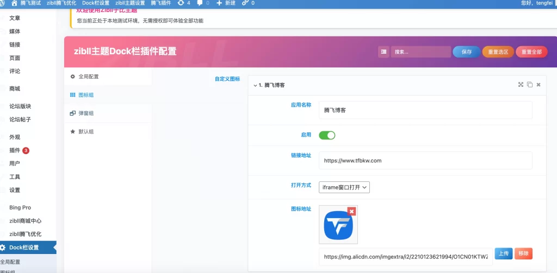Open the 全局配置 settings tab
This screenshot has width=557, height=273.
(x=108, y=77)
